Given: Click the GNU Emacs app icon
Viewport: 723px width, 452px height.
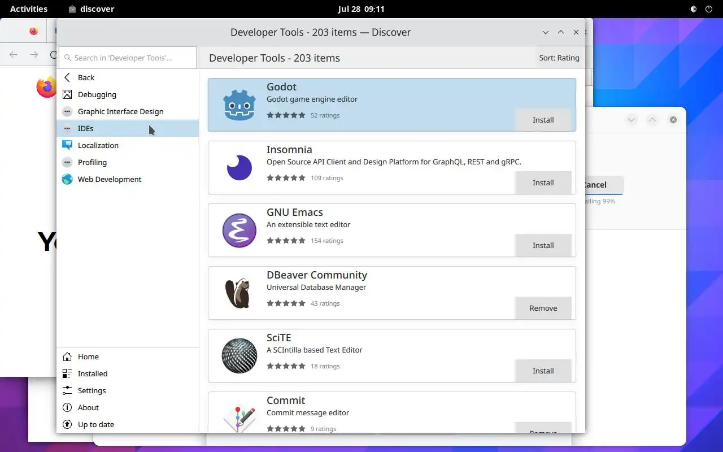Looking at the screenshot, I should [x=239, y=231].
